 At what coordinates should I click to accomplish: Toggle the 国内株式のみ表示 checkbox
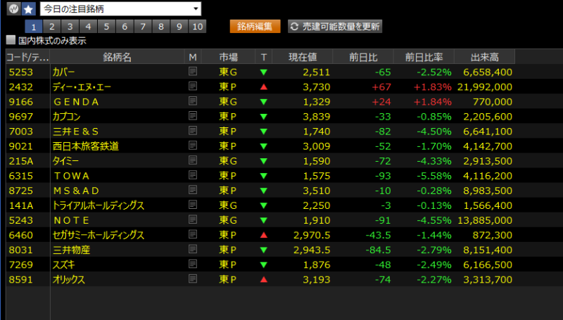point(11,40)
